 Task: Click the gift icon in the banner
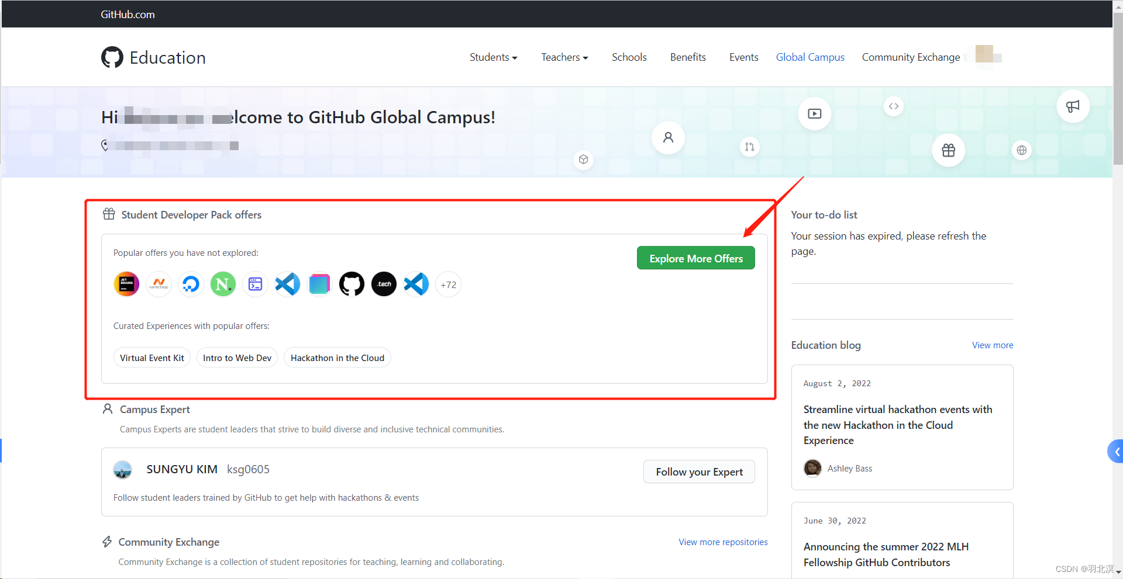coord(948,150)
